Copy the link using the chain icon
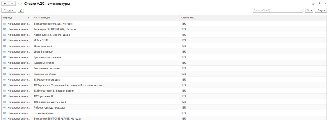The height and width of the screenshot is (120, 328). (x=314, y=4)
